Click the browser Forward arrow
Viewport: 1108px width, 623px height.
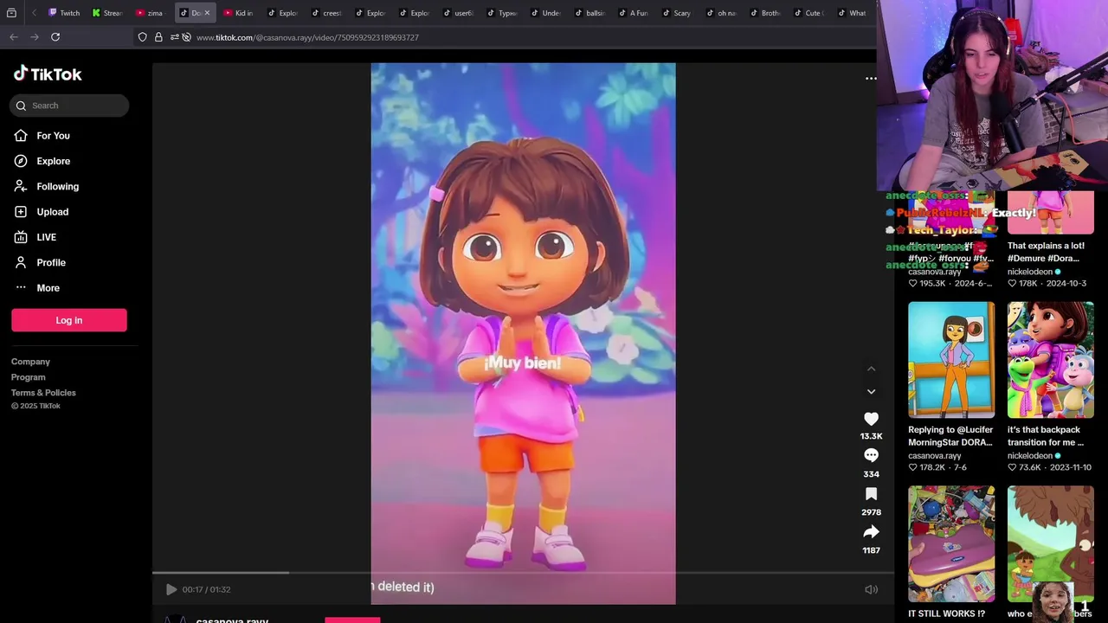(x=35, y=37)
